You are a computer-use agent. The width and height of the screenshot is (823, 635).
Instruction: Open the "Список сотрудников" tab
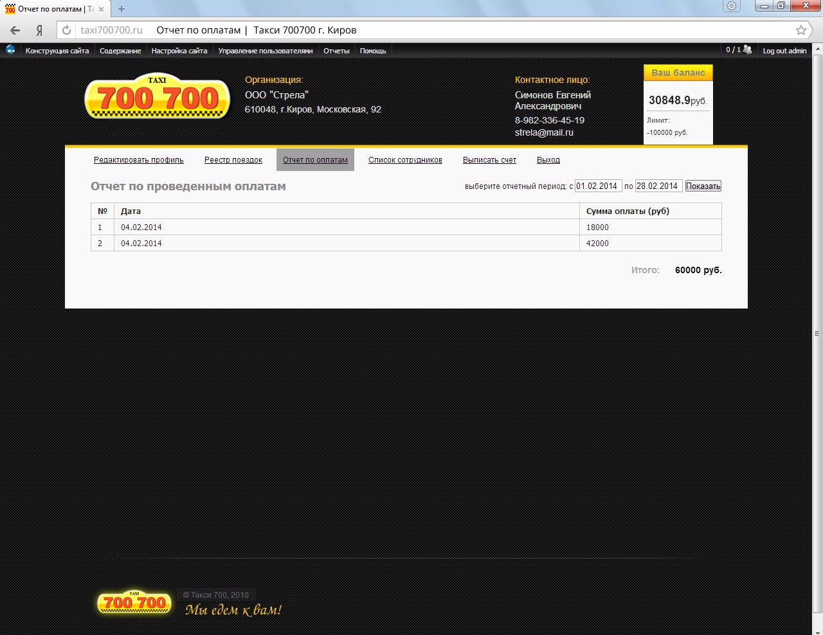[405, 160]
